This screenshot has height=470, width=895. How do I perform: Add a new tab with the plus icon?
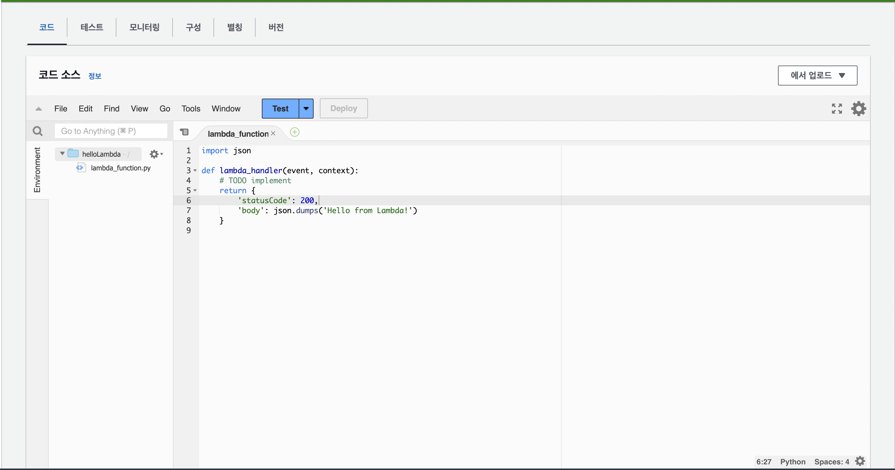click(x=295, y=132)
